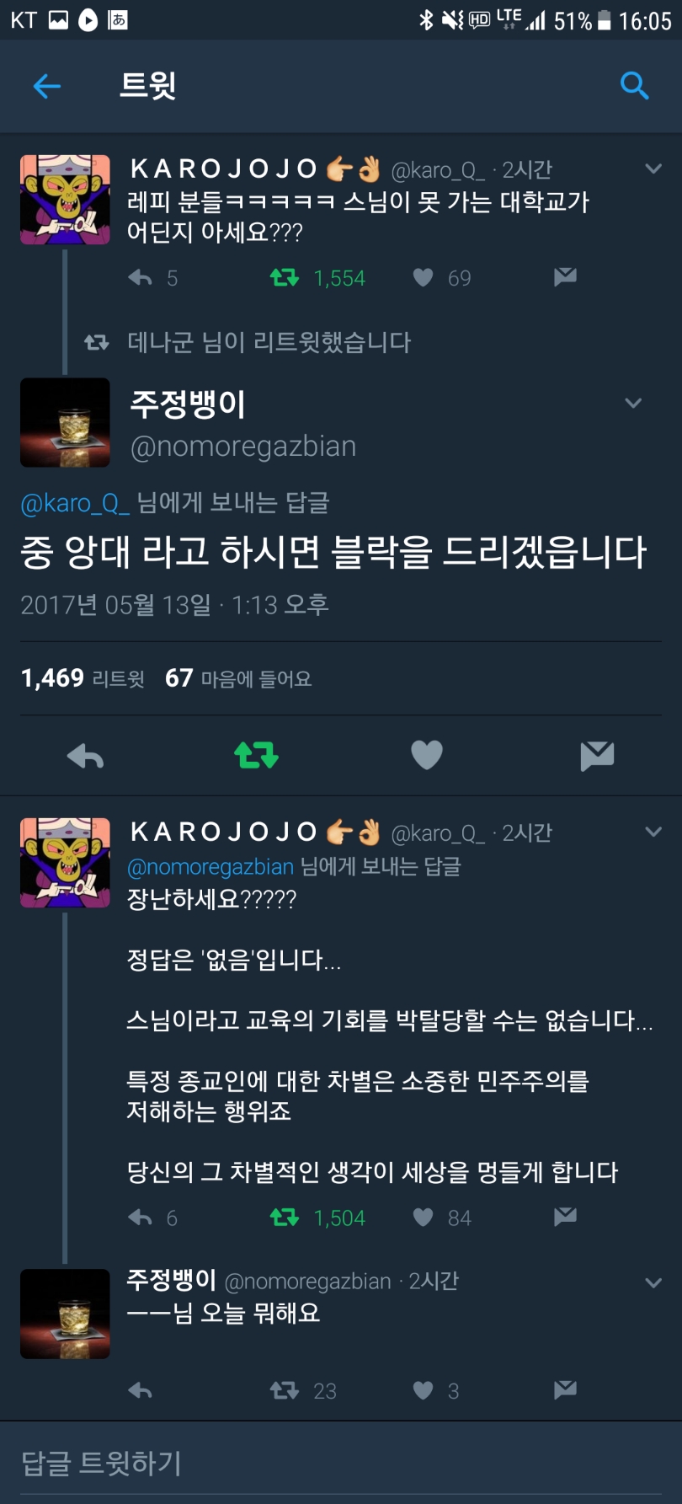Viewport: 682px width, 1504px height.
Task: Send first KAROJOJO tweet via message icon
Action: click(x=565, y=276)
